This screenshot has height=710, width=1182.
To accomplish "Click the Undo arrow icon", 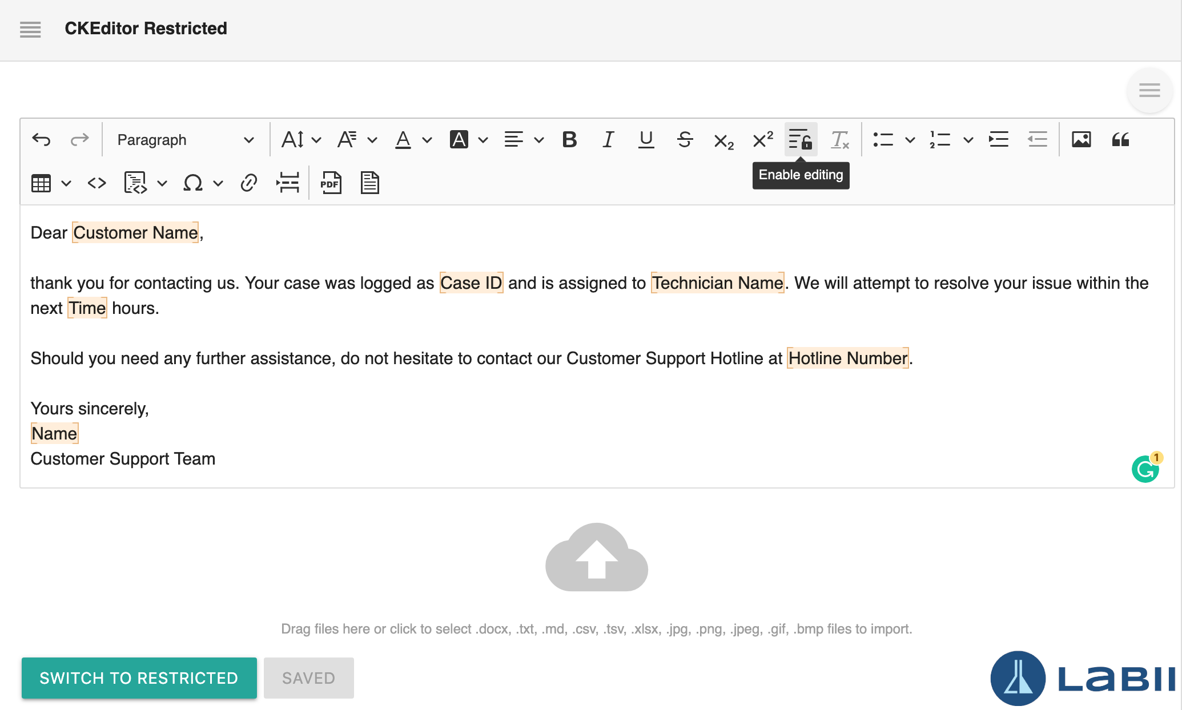I will [x=41, y=139].
